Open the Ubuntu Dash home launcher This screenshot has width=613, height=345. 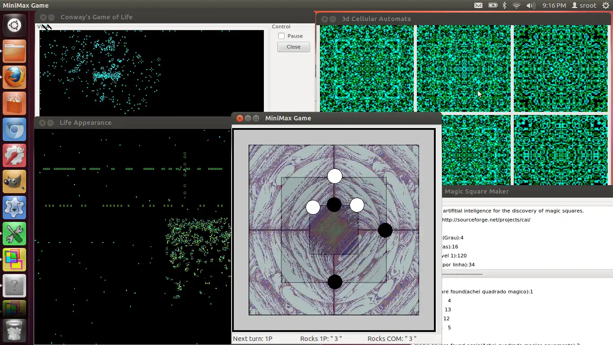(x=14, y=25)
